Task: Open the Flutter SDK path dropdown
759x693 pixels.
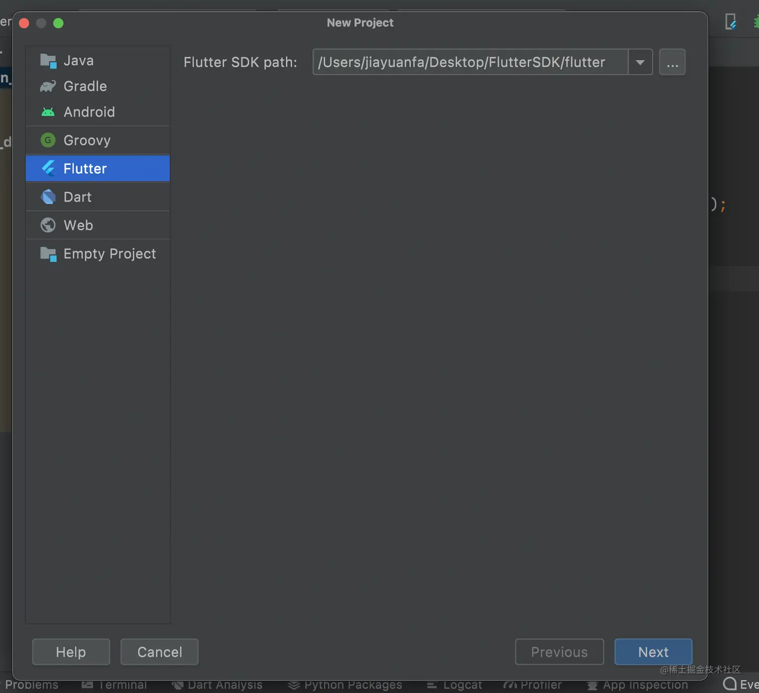Action: (x=640, y=62)
